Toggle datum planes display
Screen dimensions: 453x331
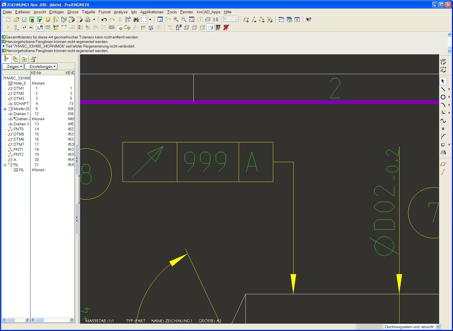coord(246,20)
